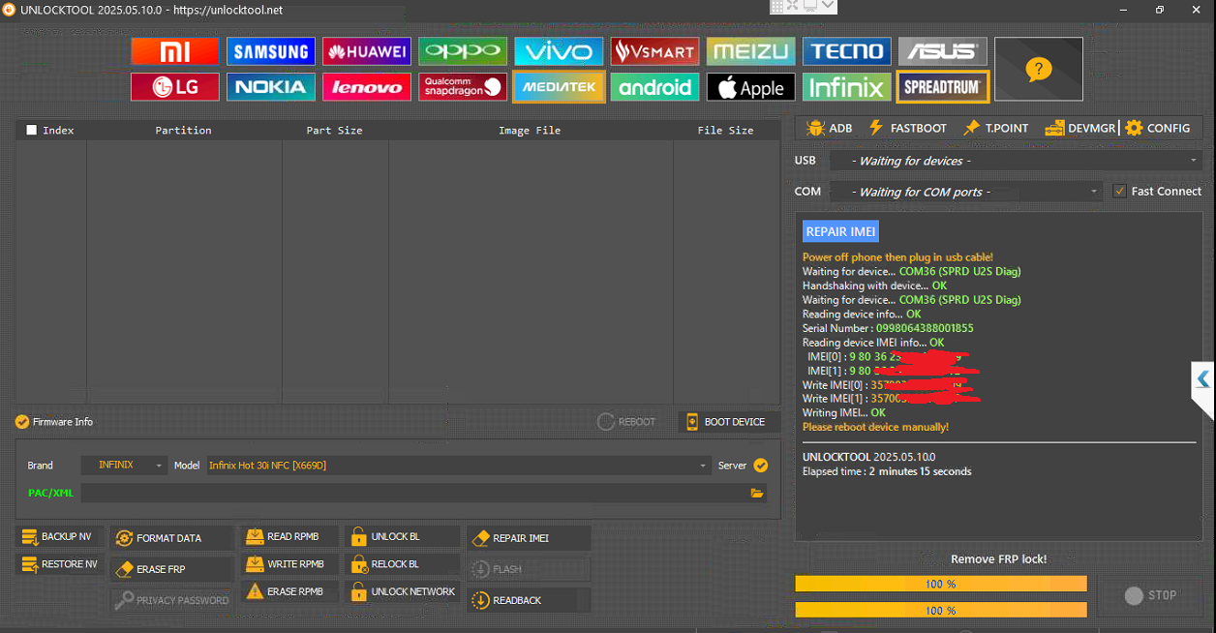
Task: Click the lower 100 % progress bar
Action: (x=941, y=611)
